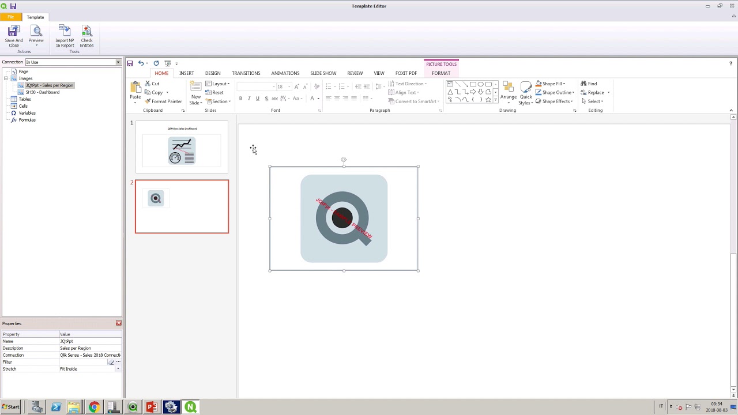Open Shape Fill dropdown

coord(550,84)
